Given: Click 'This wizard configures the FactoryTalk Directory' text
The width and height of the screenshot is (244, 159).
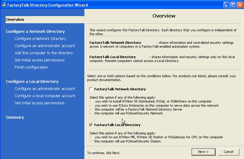Looking at the screenshot, I should (x=163, y=32).
